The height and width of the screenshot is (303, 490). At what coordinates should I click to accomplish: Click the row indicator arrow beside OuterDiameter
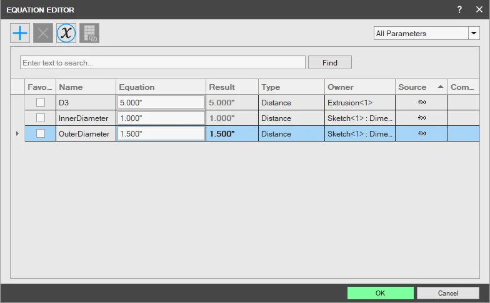[x=17, y=133]
